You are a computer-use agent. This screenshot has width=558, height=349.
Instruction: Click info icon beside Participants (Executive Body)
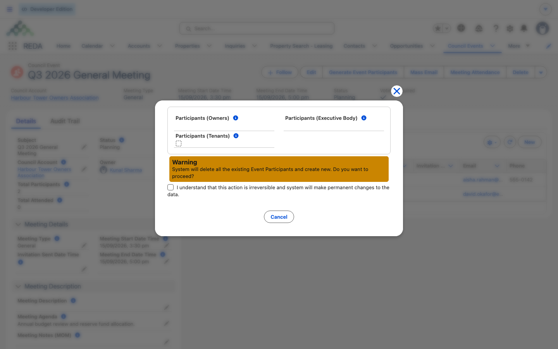point(364,118)
